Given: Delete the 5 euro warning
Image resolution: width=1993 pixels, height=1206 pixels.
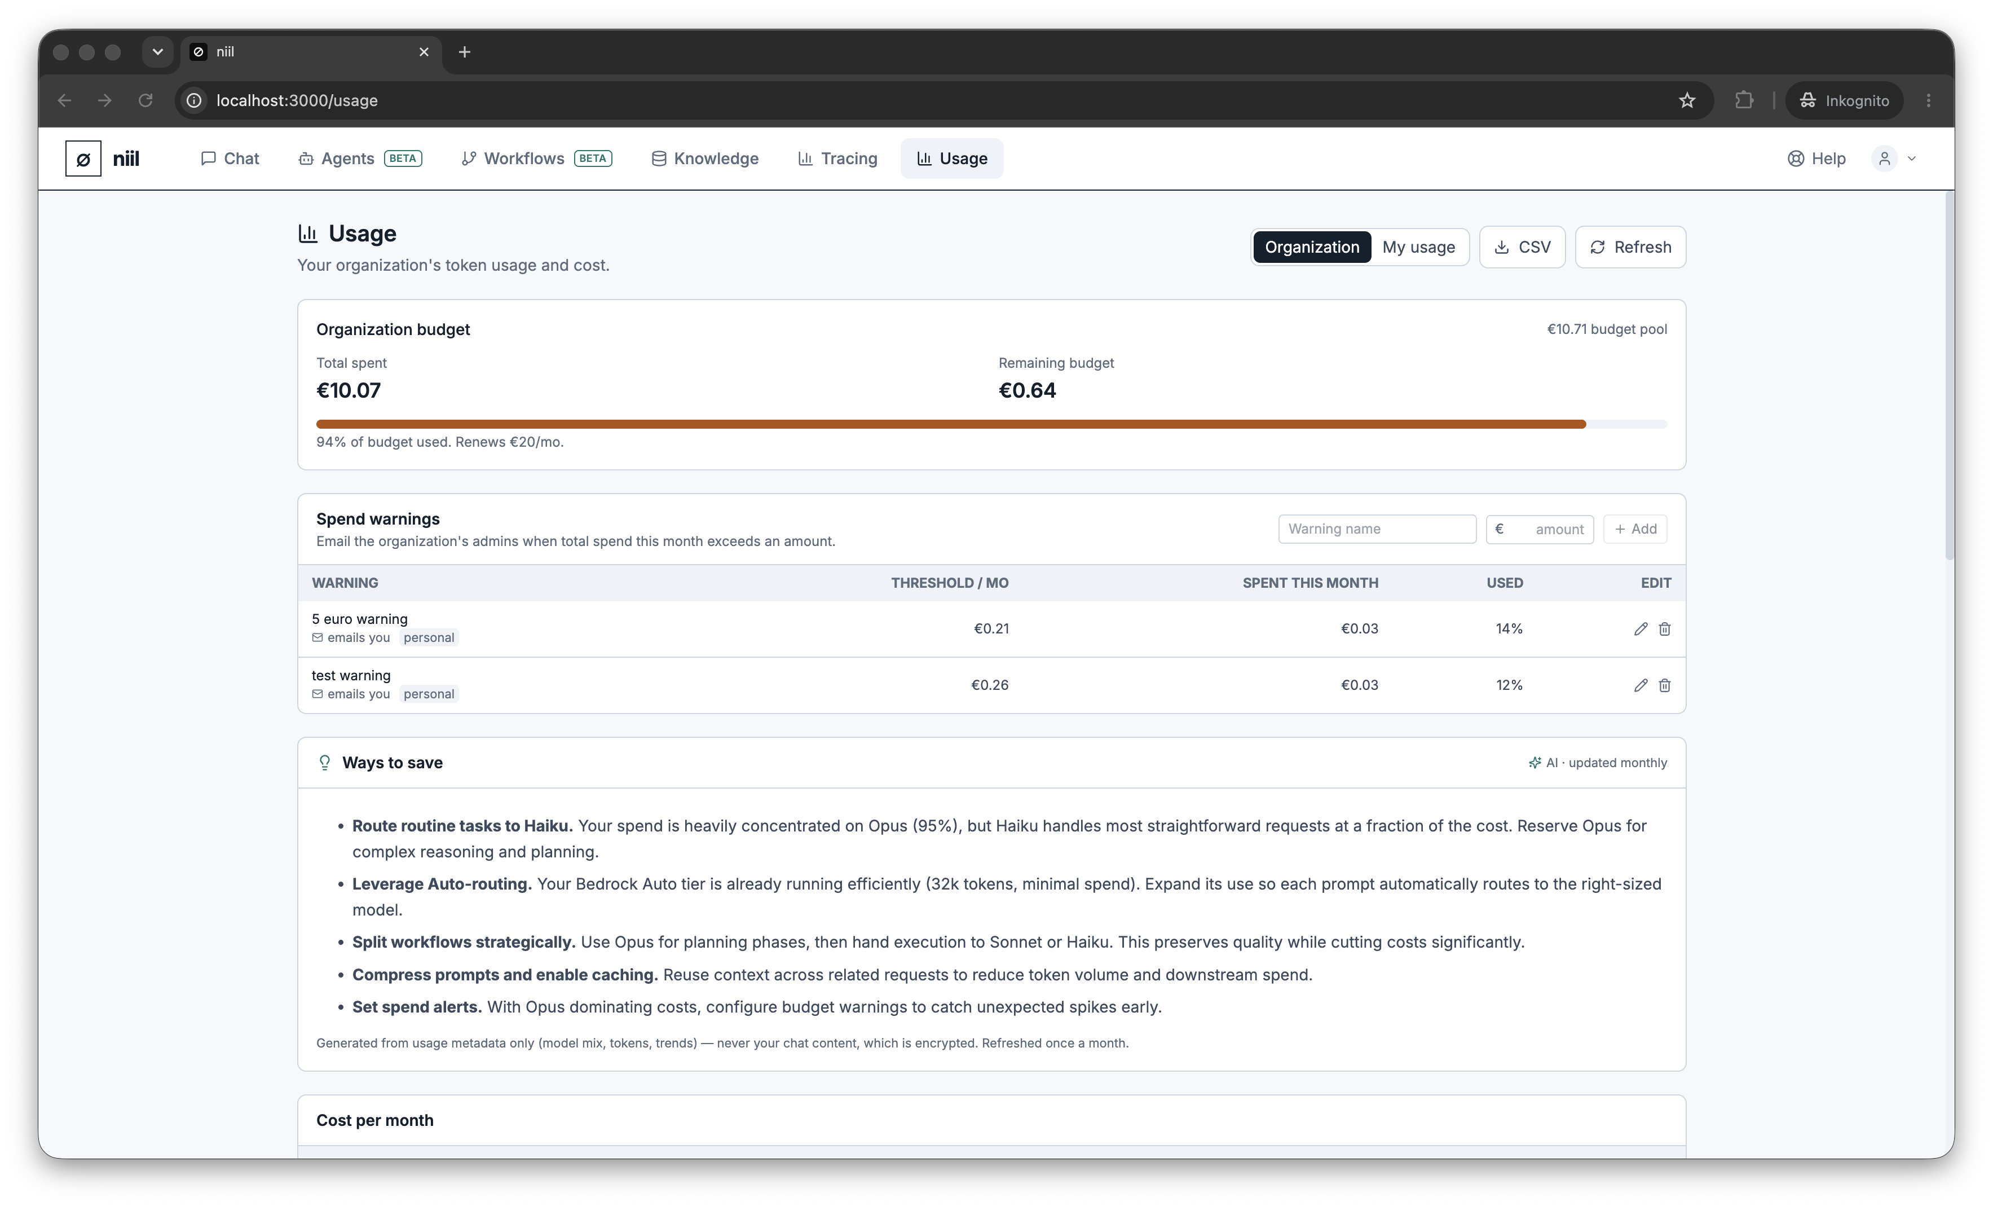Looking at the screenshot, I should click(x=1665, y=628).
